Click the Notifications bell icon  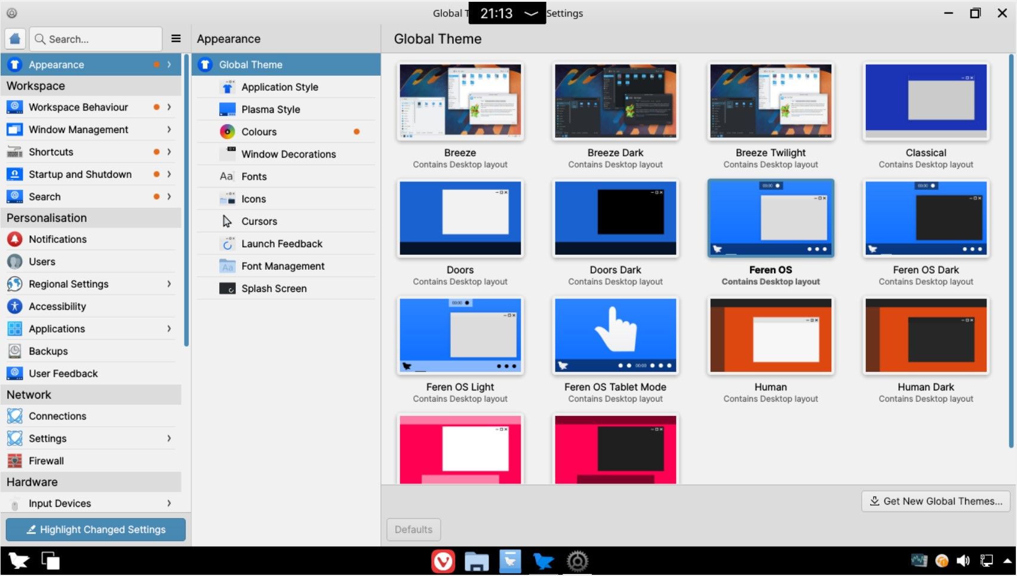[15, 239]
